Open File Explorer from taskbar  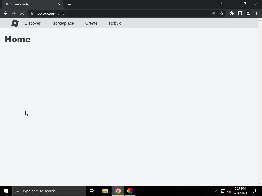[105, 191]
